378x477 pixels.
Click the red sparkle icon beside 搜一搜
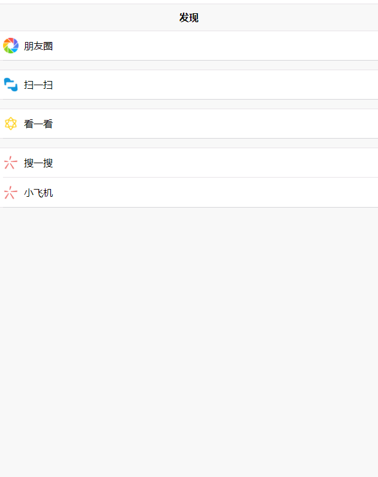click(11, 163)
